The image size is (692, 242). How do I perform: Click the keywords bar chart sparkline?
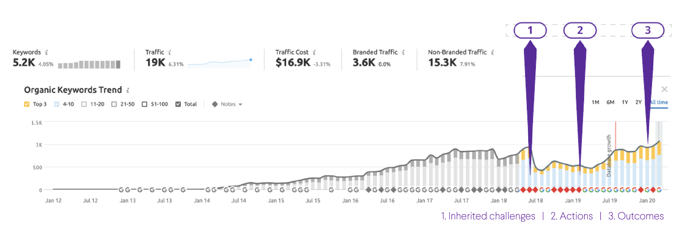(89, 65)
